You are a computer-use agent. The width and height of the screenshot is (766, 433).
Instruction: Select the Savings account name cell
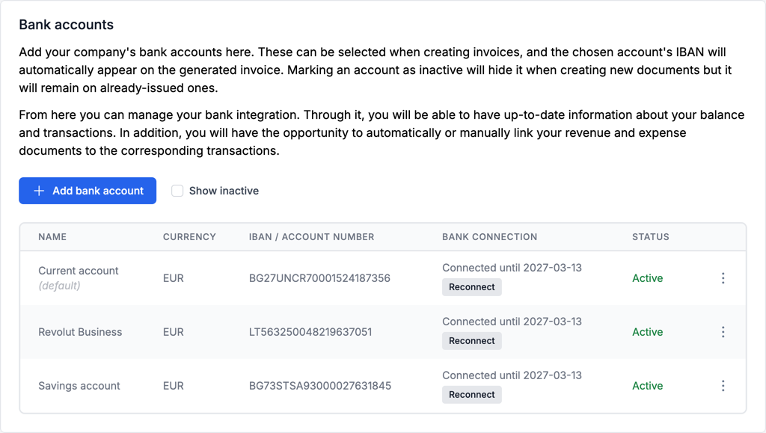coord(79,386)
